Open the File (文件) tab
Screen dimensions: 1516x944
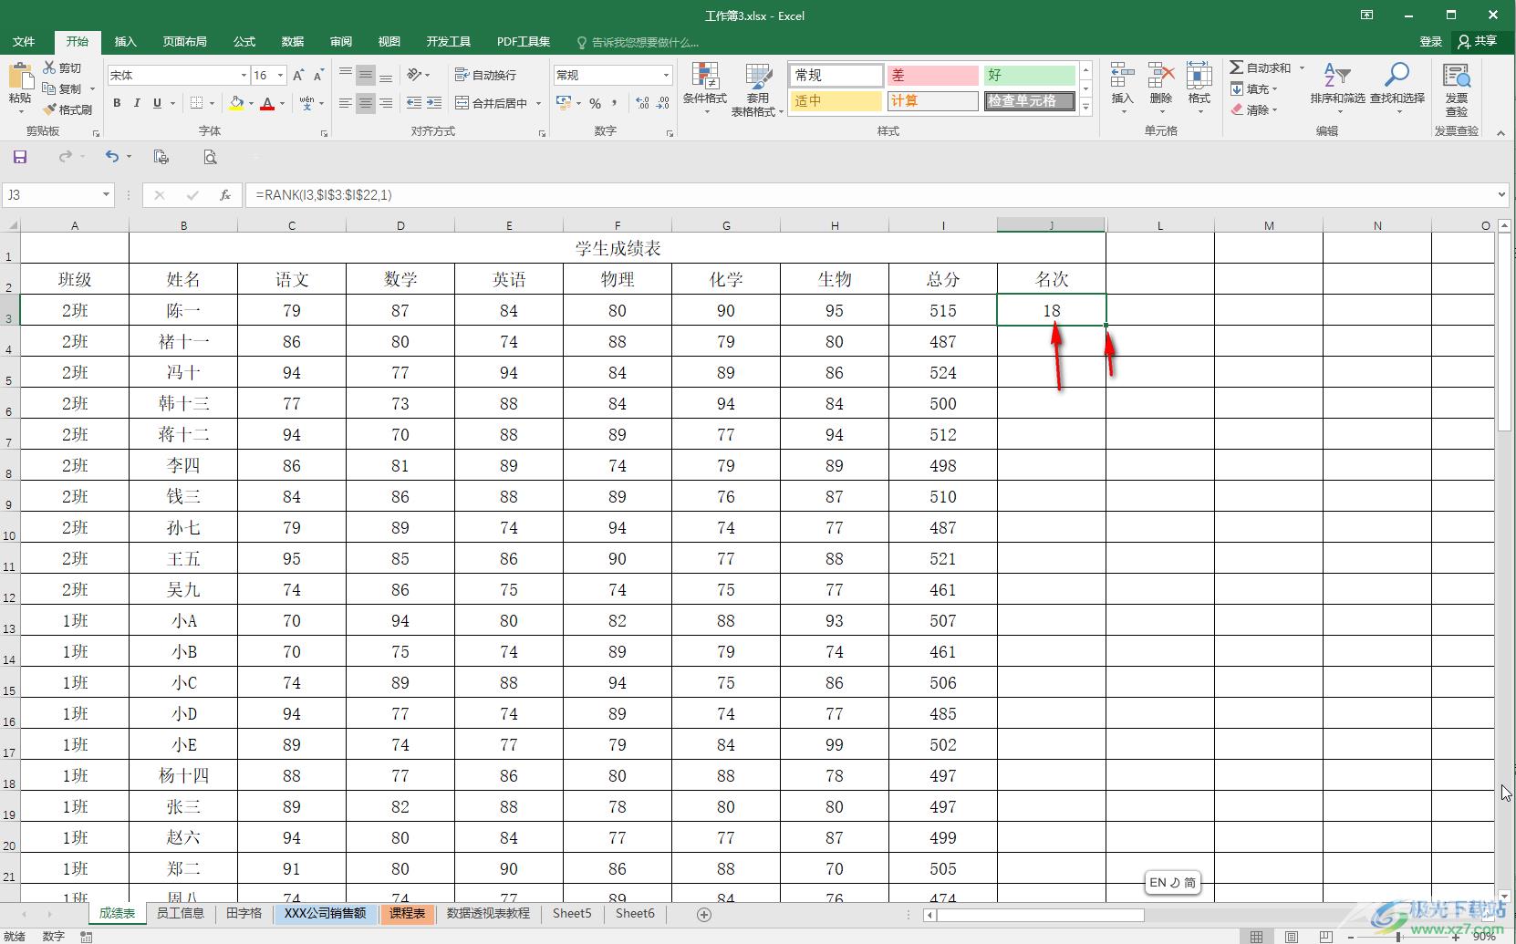[x=25, y=42]
